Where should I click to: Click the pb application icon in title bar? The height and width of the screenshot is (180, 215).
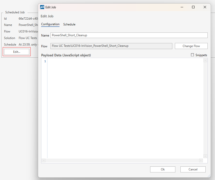point(42,7)
